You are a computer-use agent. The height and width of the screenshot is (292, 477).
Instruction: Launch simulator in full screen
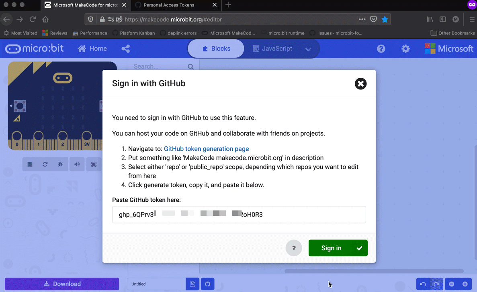pos(94,164)
